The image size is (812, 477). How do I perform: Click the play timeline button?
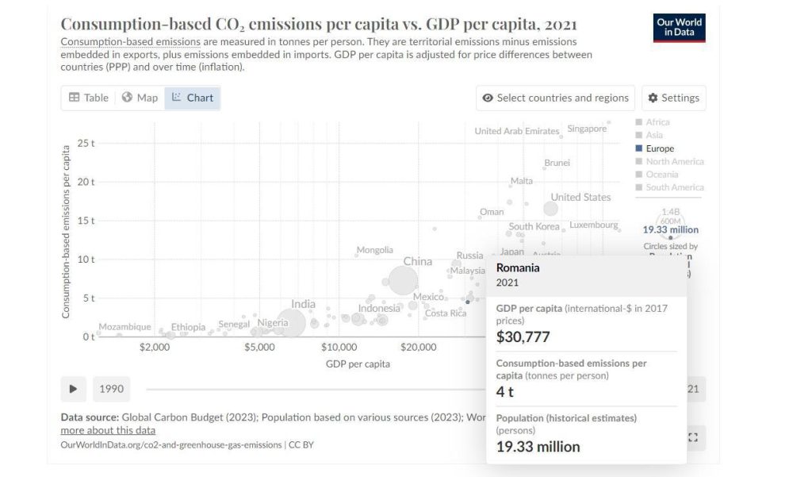point(73,389)
